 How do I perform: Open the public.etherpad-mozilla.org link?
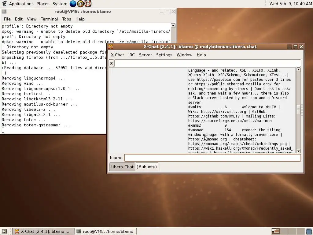pyautogui.click(x=233, y=84)
